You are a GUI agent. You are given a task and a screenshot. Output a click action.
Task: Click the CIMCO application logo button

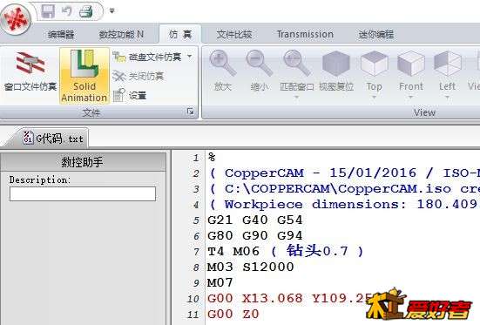(x=16, y=19)
